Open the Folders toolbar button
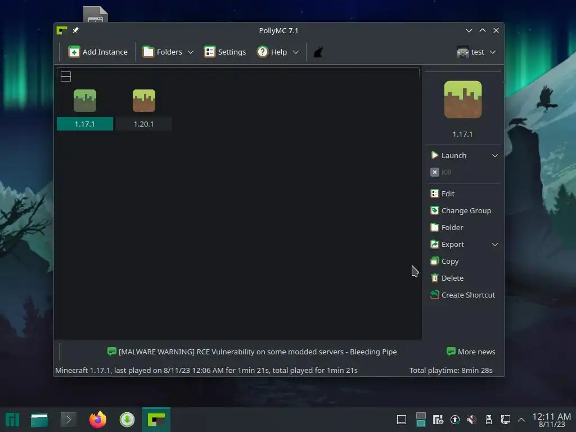The image size is (576, 432). [x=163, y=52]
